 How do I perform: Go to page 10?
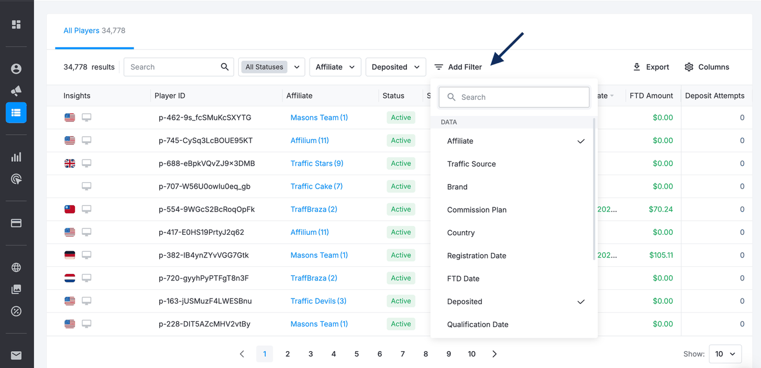tap(472, 354)
